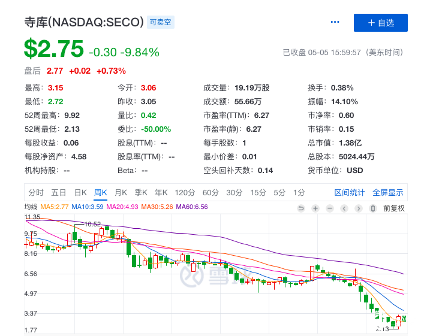Select the 月K chart tab
427x336 pixels.
[x=121, y=192]
